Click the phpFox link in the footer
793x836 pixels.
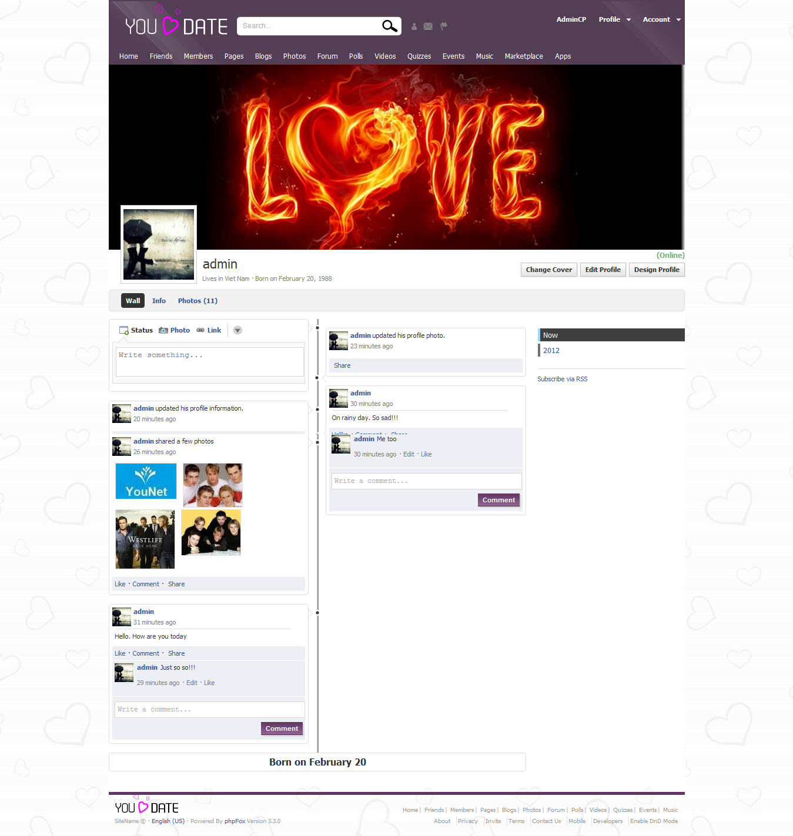tap(235, 821)
